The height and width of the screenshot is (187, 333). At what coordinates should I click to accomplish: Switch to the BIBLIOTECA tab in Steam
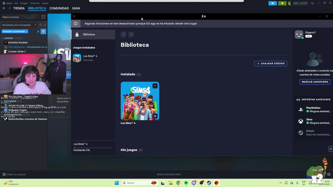37,8
